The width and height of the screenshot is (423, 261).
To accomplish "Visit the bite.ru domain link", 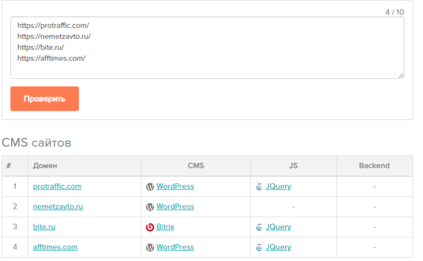I will point(44,227).
